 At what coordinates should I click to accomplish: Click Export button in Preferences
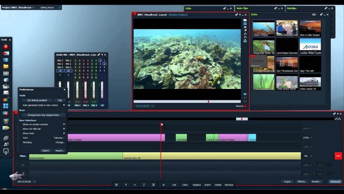pyautogui.click(x=46, y=151)
